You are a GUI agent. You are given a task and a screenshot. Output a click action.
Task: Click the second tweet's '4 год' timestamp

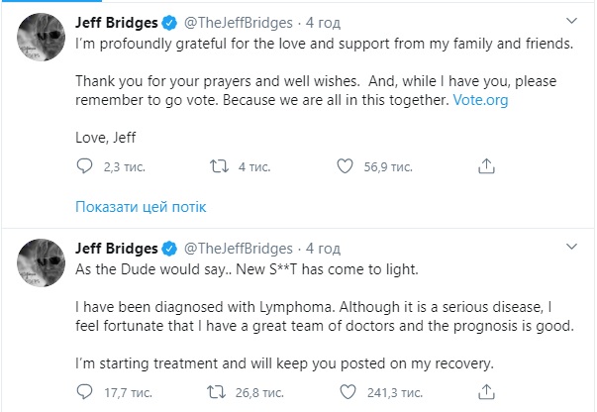[322, 248]
